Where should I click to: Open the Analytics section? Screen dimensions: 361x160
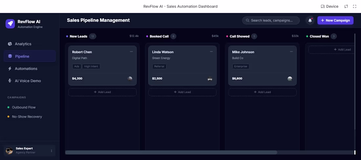click(x=30, y=44)
